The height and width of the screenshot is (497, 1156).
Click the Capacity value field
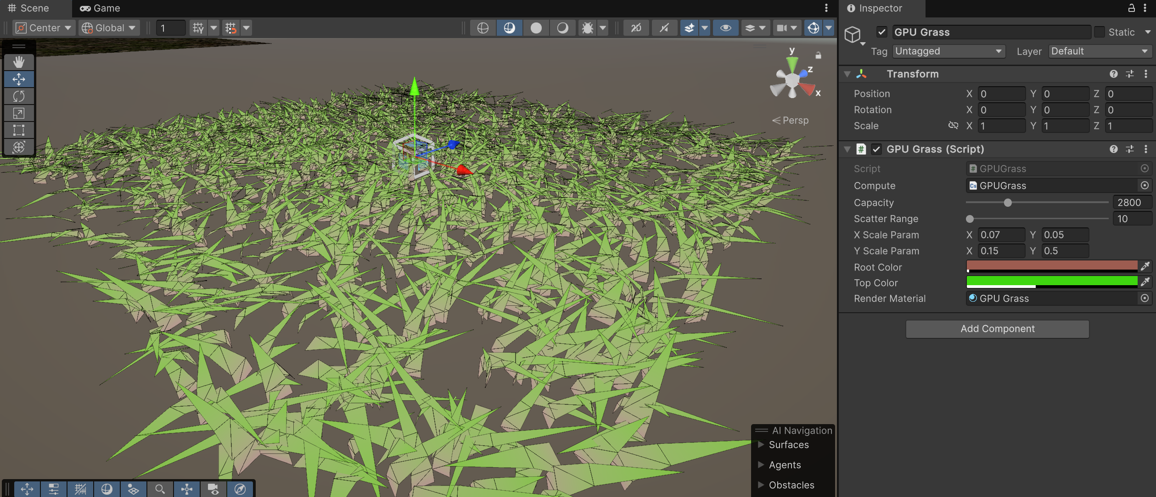[1131, 202]
